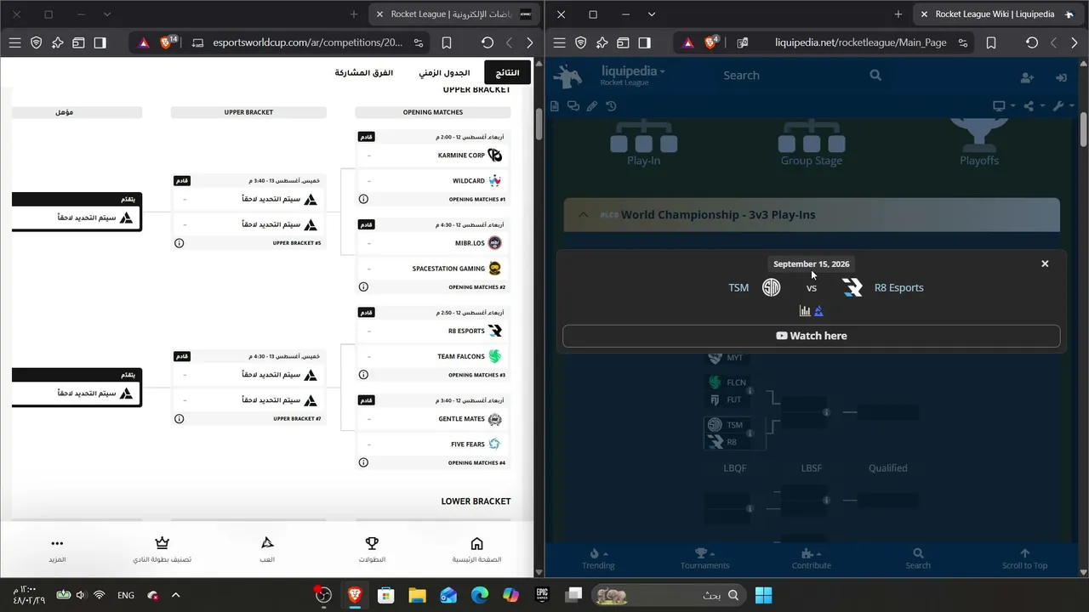1089x612 pixels.
Task: Open the Liquipedia page history icon
Action: pos(611,106)
